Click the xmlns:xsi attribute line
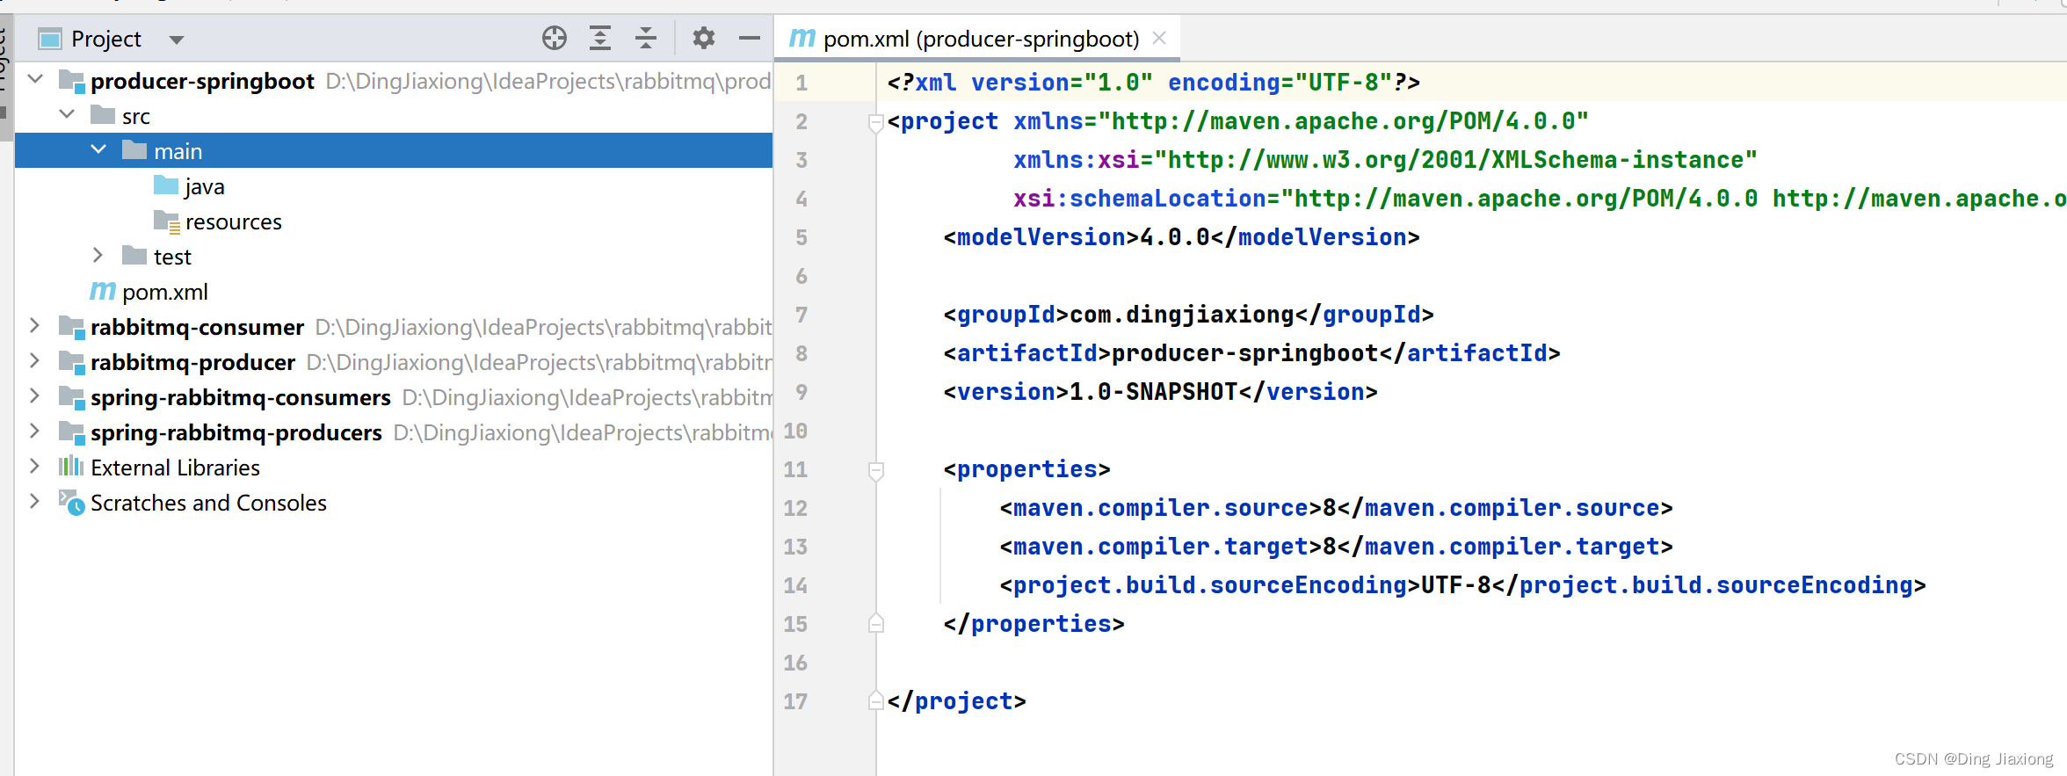Viewport: 2067px width, 776px height. 1385,160
